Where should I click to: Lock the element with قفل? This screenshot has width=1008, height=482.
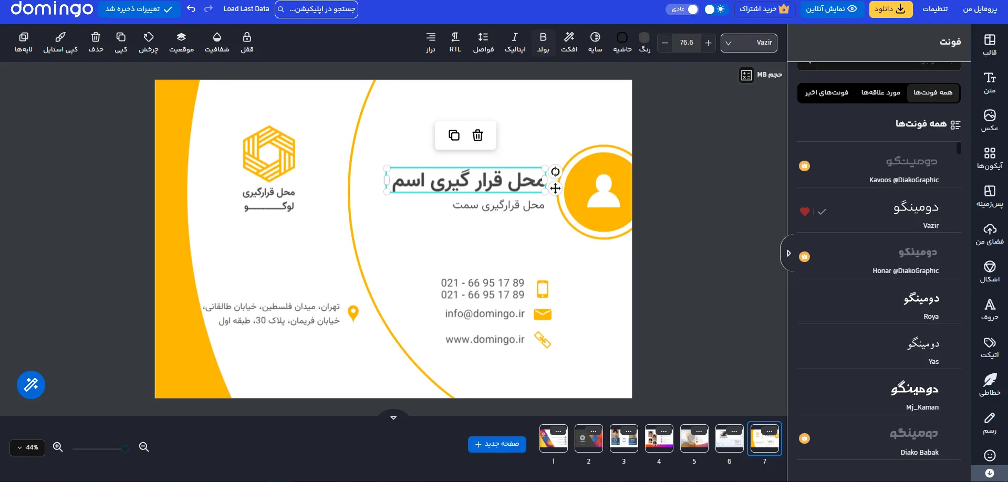coord(247,43)
